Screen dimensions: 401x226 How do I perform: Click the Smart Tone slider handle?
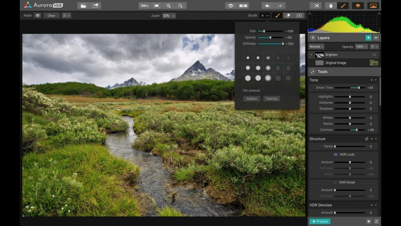(x=359, y=88)
